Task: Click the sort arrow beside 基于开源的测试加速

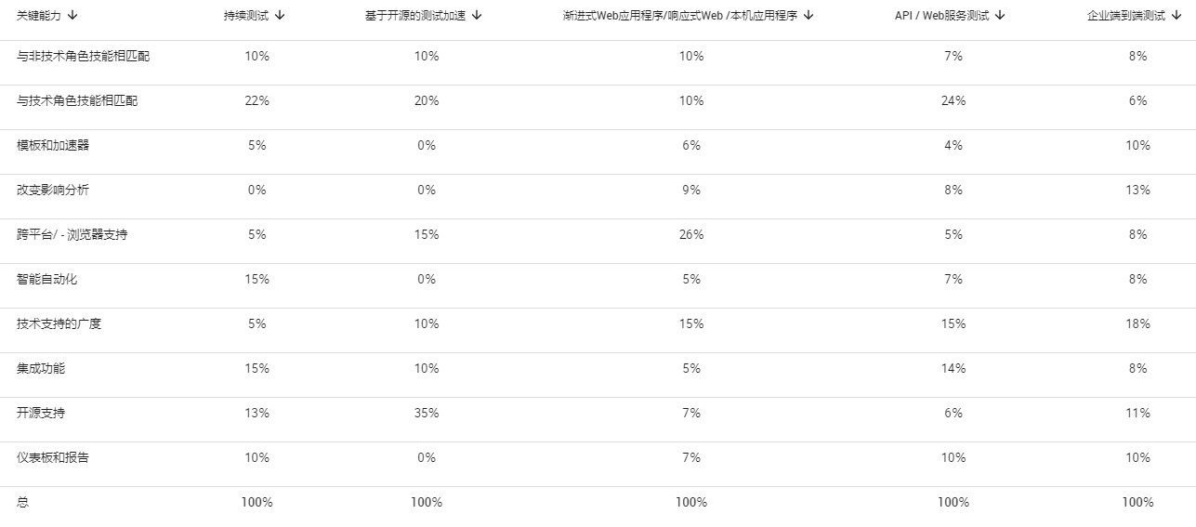Action: click(477, 15)
